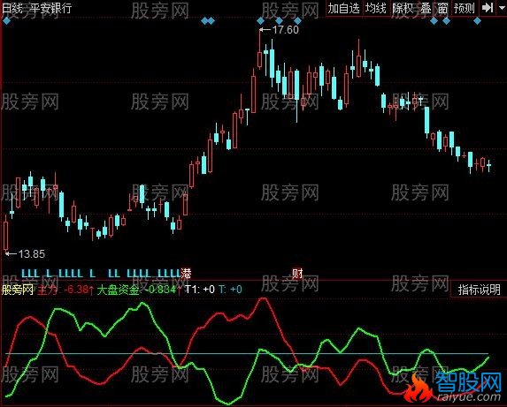This screenshot has height=407, width=507.
Task: Click the rightmost blue diamond info marker
Action: click(x=477, y=21)
